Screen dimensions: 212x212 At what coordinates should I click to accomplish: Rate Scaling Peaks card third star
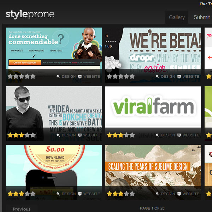[x=121, y=194]
